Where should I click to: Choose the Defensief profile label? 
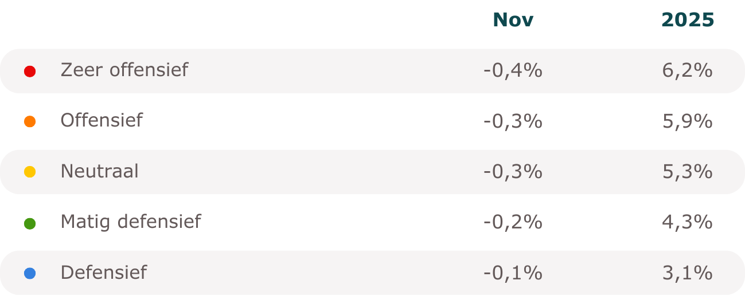104,271
